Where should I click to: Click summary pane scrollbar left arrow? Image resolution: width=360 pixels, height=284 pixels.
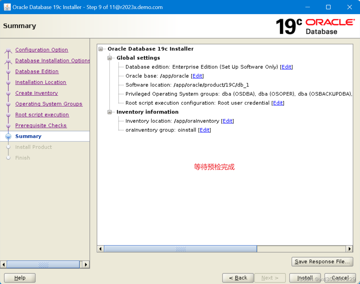(100, 249)
